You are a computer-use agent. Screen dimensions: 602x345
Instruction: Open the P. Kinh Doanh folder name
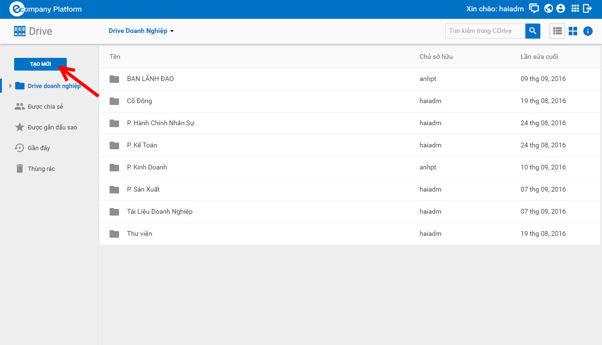point(147,167)
